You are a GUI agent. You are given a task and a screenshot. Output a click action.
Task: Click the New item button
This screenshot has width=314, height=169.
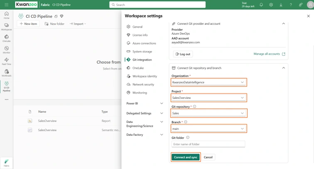click(28, 24)
